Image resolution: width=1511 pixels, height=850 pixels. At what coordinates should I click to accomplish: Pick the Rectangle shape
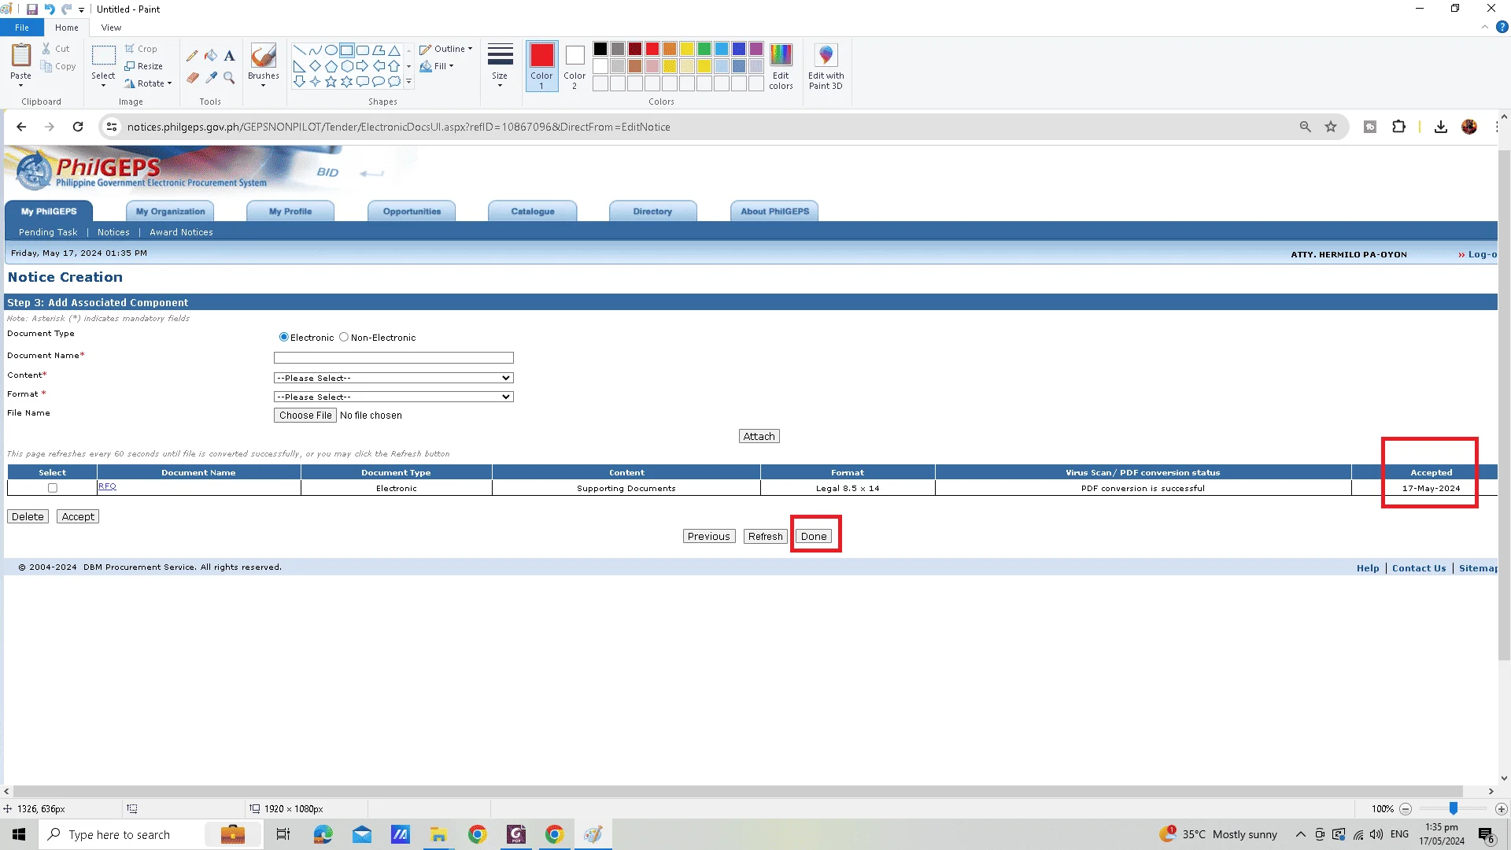[x=347, y=50]
